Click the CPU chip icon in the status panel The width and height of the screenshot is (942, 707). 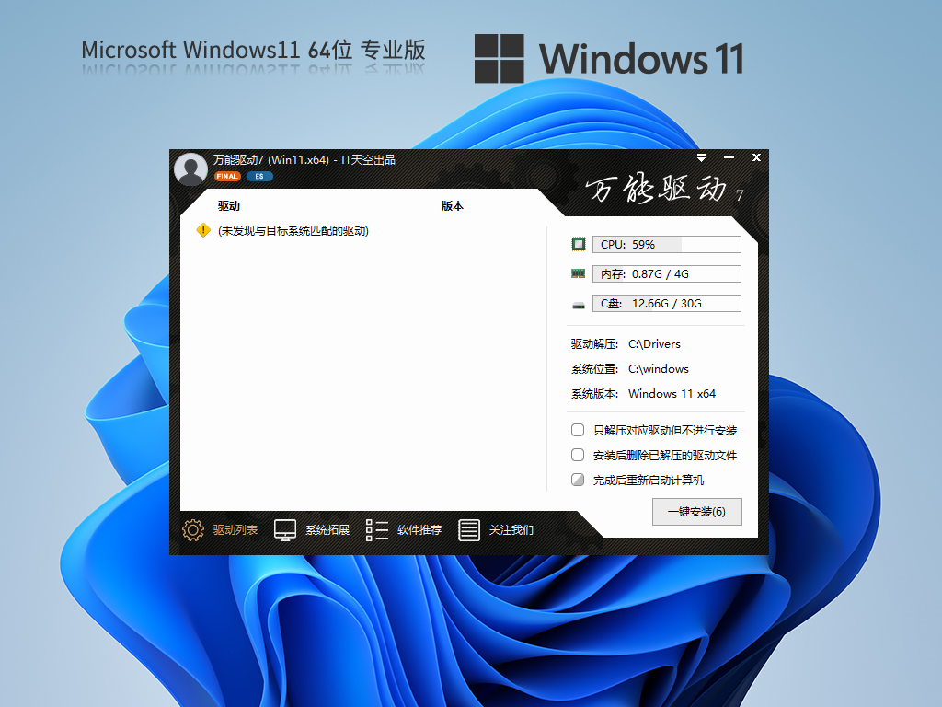coord(578,244)
